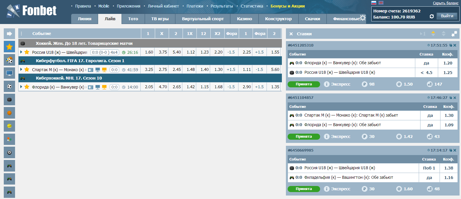Filter by football icon in left sidebar
This screenshot has height=199, width=461.
point(9,86)
